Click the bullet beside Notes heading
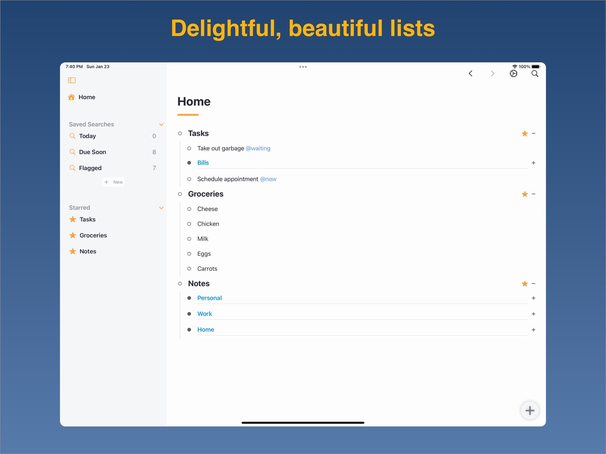The width and height of the screenshot is (606, 454). pos(180,283)
